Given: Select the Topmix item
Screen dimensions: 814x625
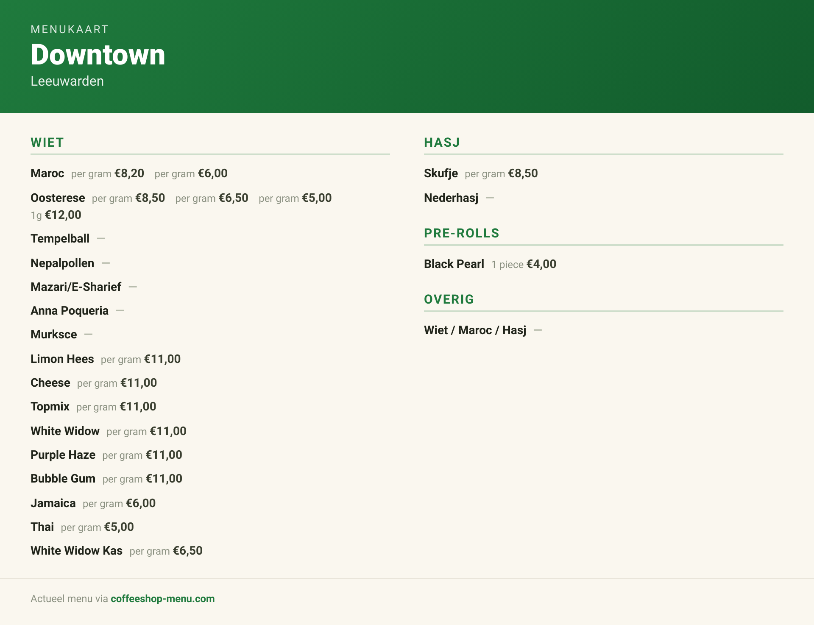Looking at the screenshot, I should click(50, 407).
